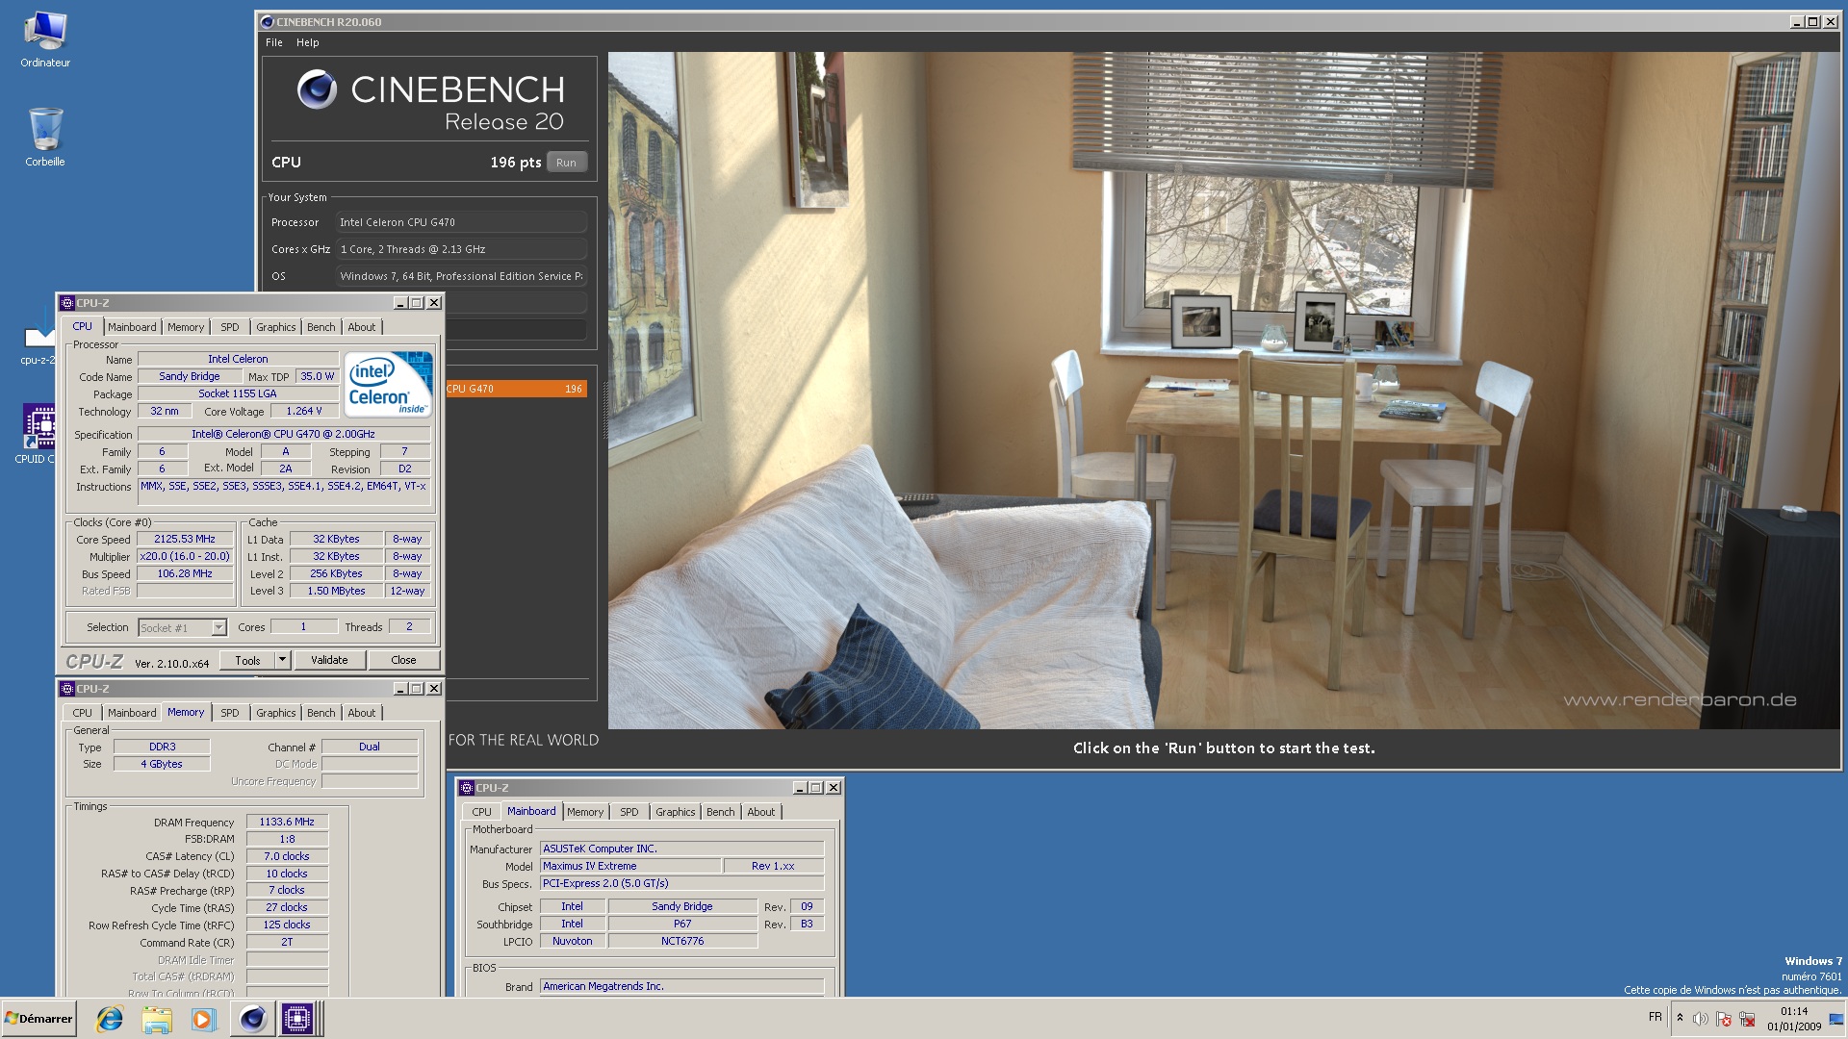Image resolution: width=1848 pixels, height=1039 pixels.
Task: Click the American Megatrends Inc. BIOS brand
Action: click(x=681, y=986)
